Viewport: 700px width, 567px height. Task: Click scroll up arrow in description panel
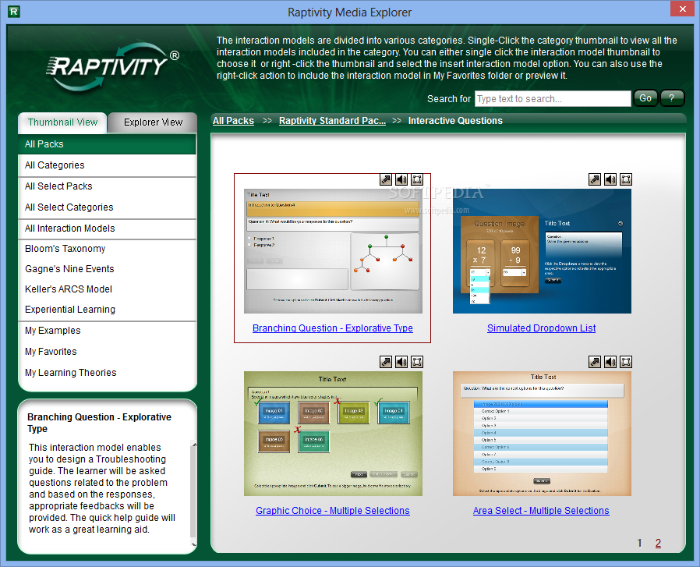(x=194, y=445)
